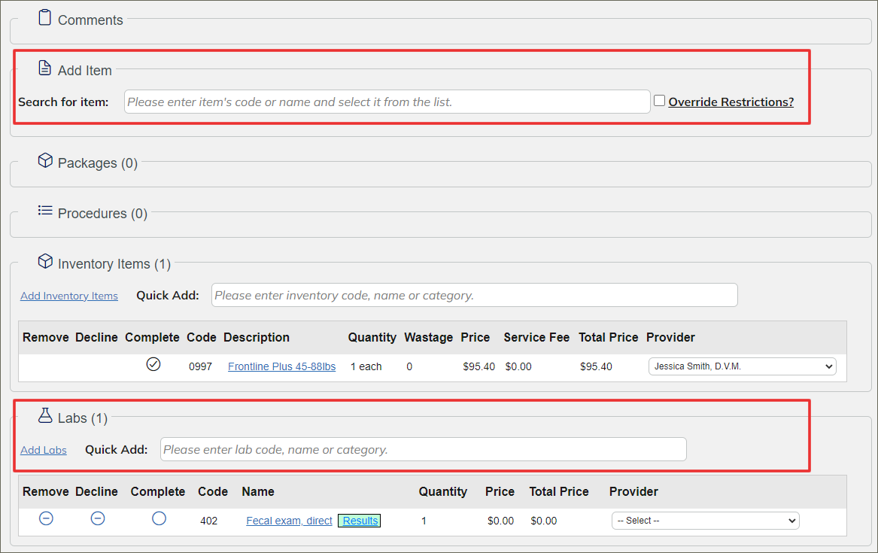Expand the Packages (0) section
The height and width of the screenshot is (553, 878).
click(98, 163)
